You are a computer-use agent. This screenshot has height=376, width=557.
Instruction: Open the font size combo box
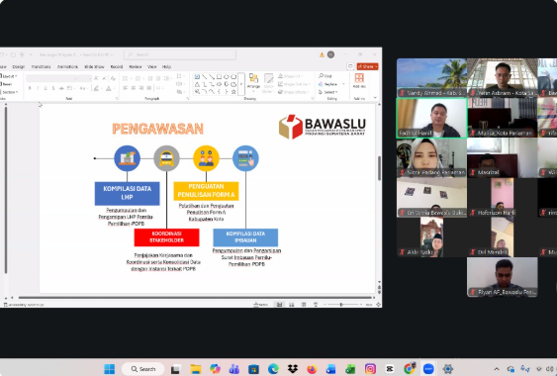(85, 78)
